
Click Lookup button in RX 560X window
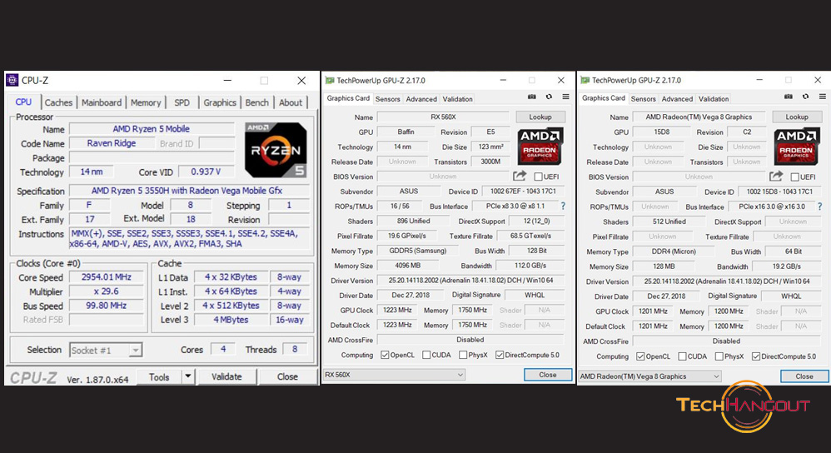click(540, 117)
